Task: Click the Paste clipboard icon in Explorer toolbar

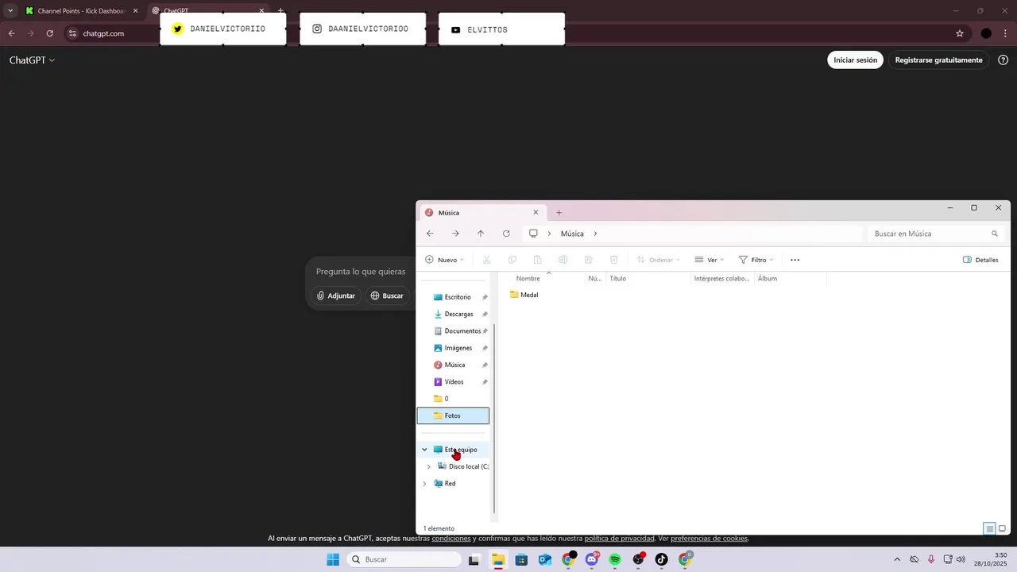Action: 538,260
